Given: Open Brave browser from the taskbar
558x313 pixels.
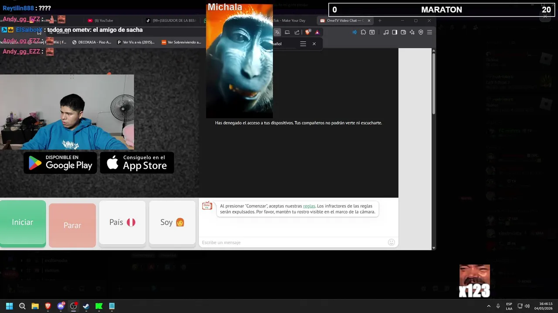Looking at the screenshot, I should tap(48, 306).
